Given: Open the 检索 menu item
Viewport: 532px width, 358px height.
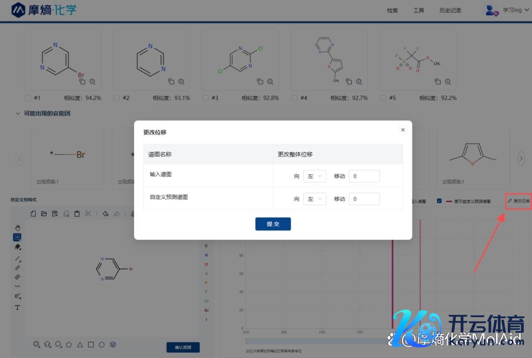Looking at the screenshot, I should (x=392, y=10).
